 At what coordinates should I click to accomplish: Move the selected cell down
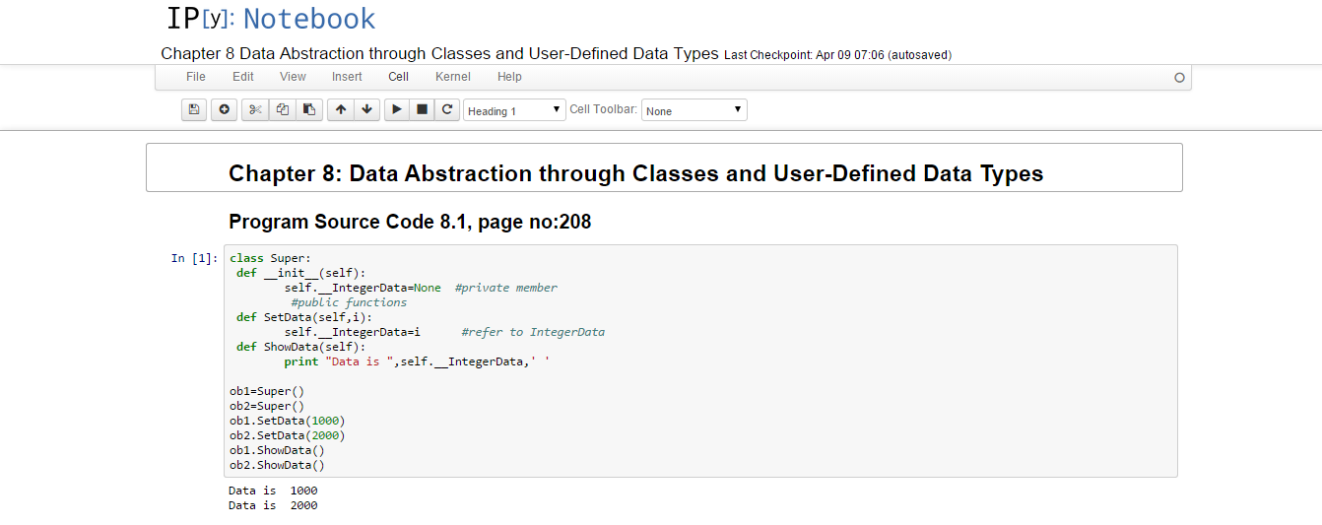[x=367, y=109]
